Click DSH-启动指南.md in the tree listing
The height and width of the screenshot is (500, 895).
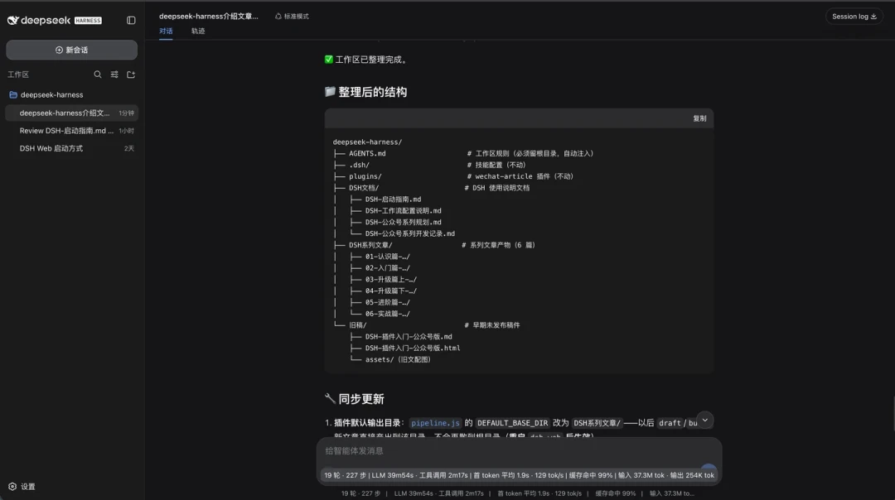pyautogui.click(x=393, y=200)
